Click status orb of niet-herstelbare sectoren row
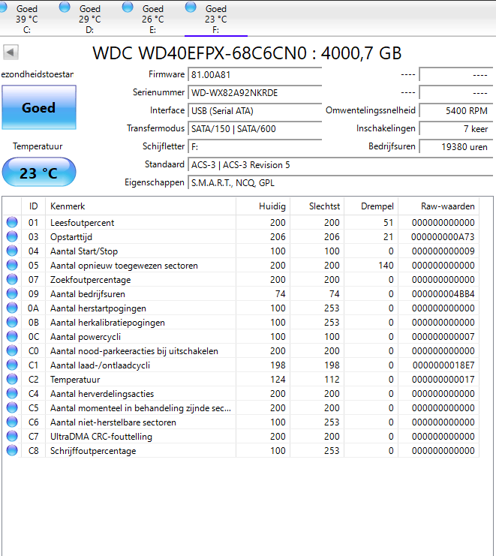This screenshot has height=556, width=496. (x=12, y=422)
